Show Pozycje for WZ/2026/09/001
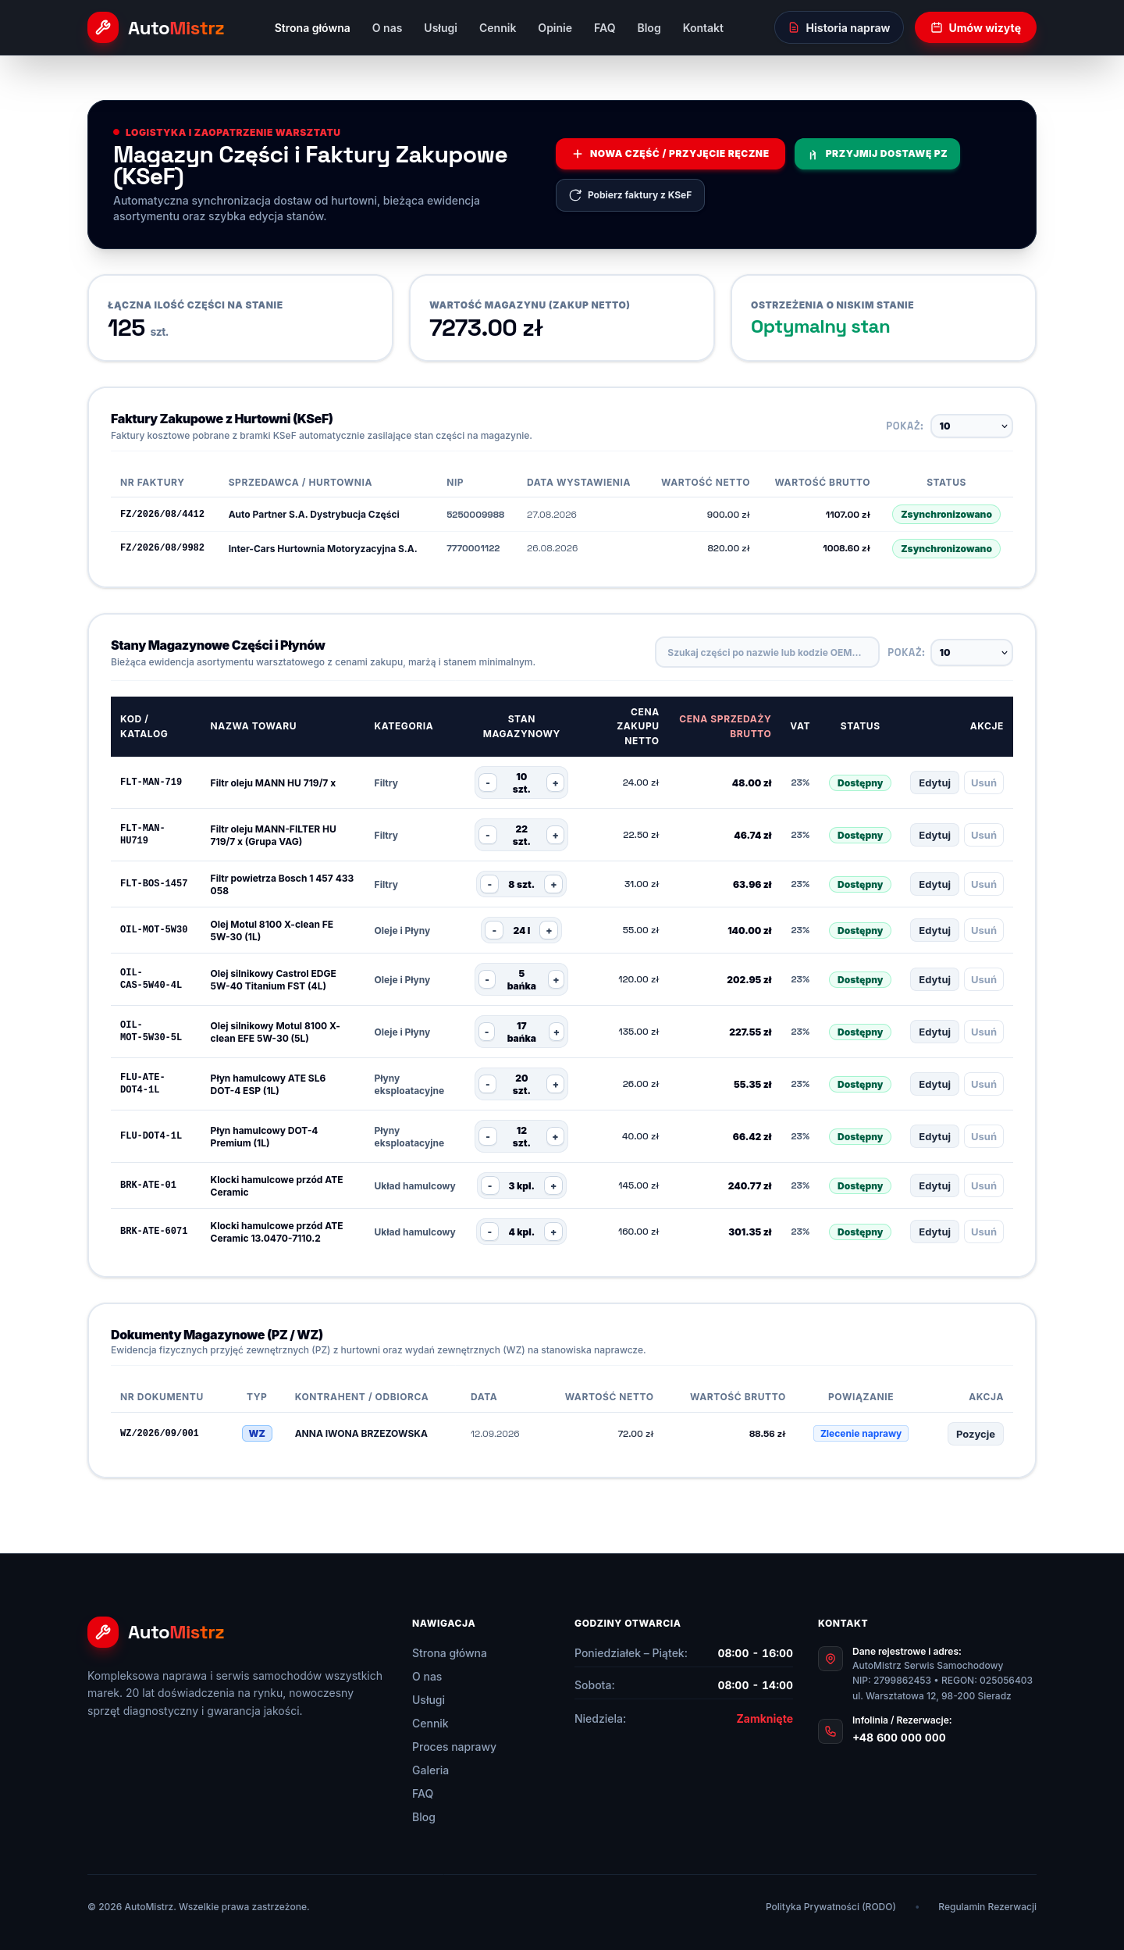This screenshot has height=1950, width=1124. tap(976, 1435)
